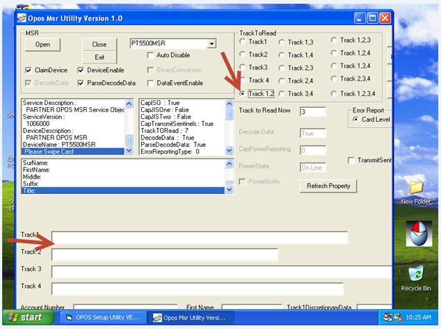441x329 pixels.
Task: Click the Exit button
Action: click(99, 57)
